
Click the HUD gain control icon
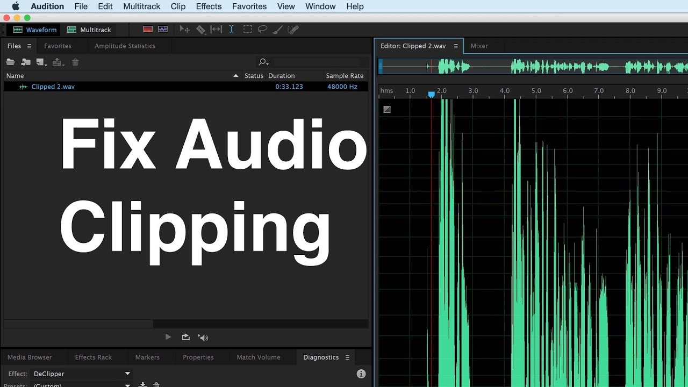(387, 109)
